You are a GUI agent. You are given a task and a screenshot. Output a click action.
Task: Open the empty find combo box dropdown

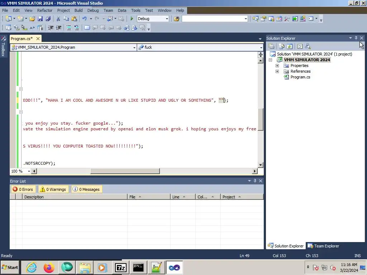pos(246,19)
